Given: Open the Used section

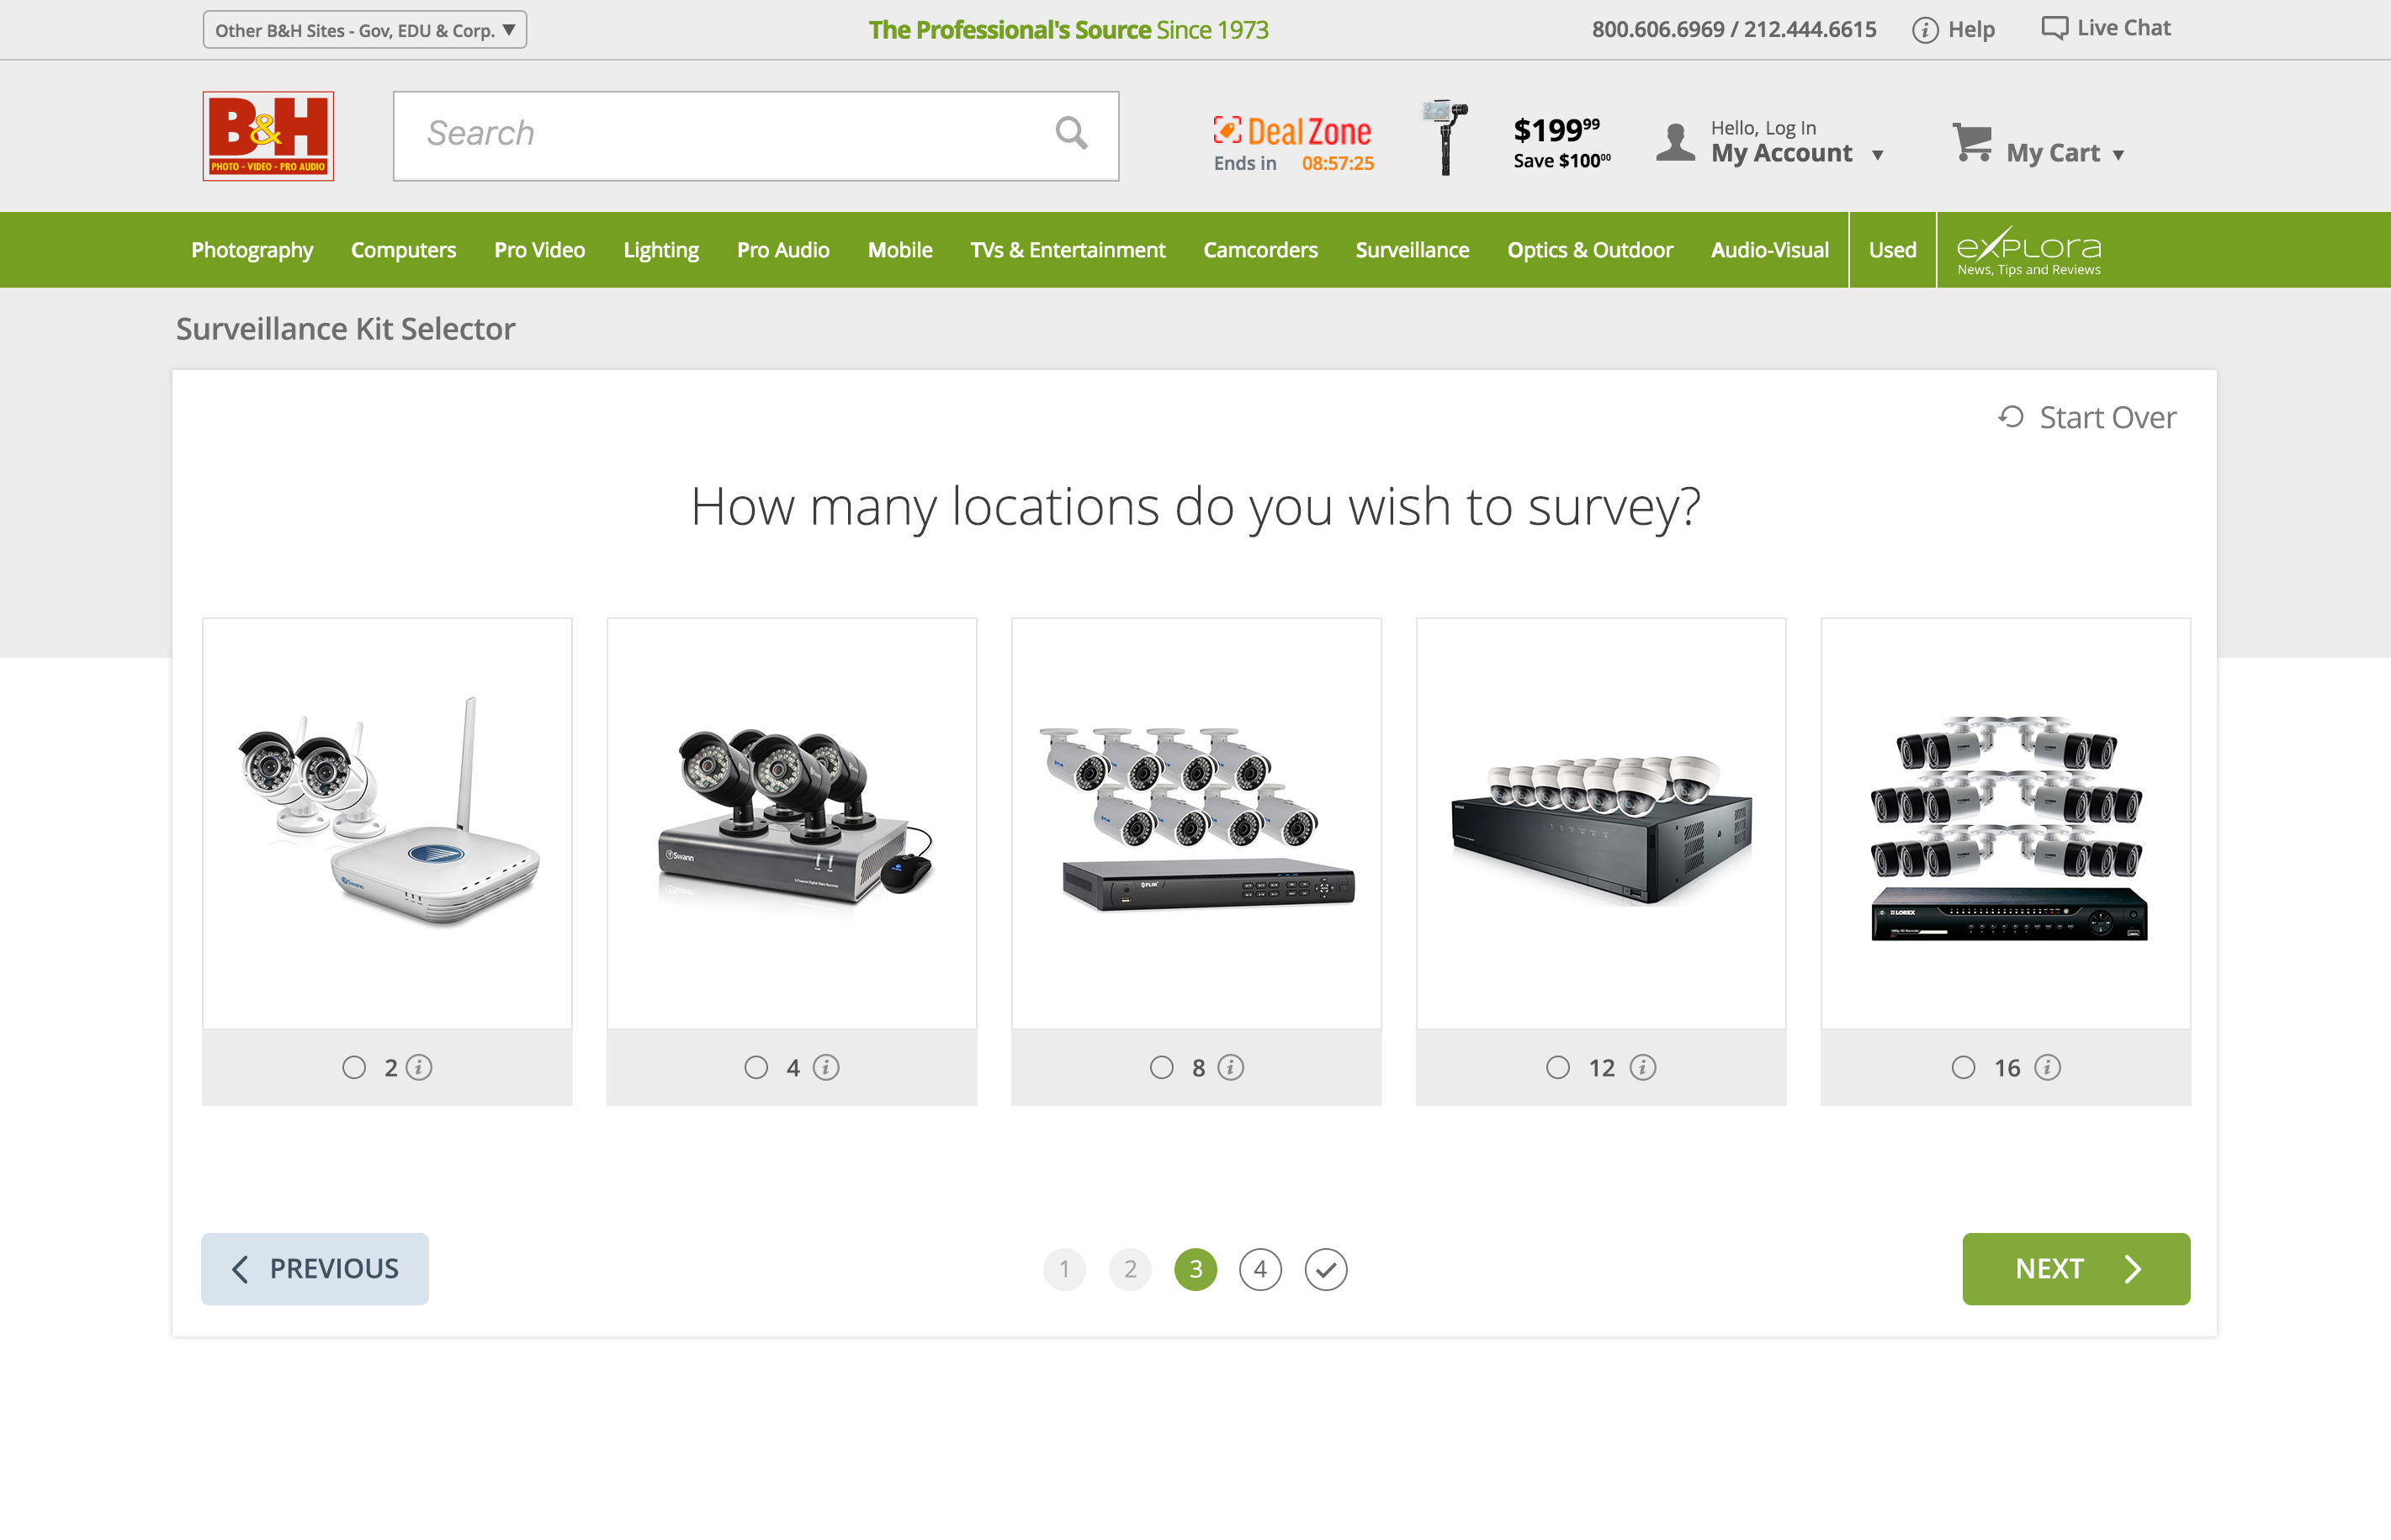Looking at the screenshot, I should point(1892,250).
